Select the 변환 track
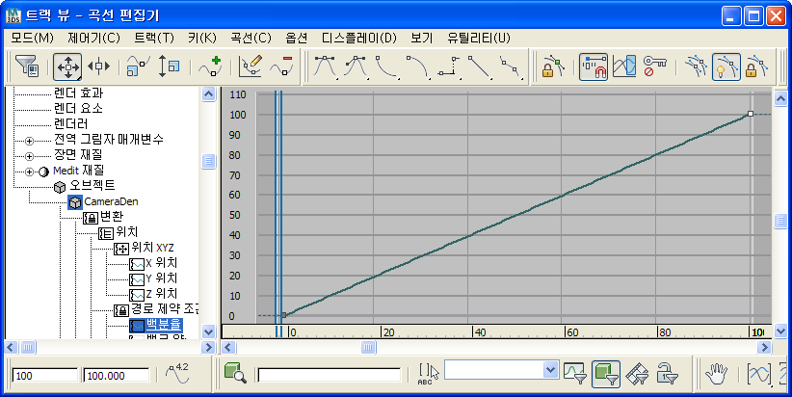The image size is (792, 397). pos(112,217)
